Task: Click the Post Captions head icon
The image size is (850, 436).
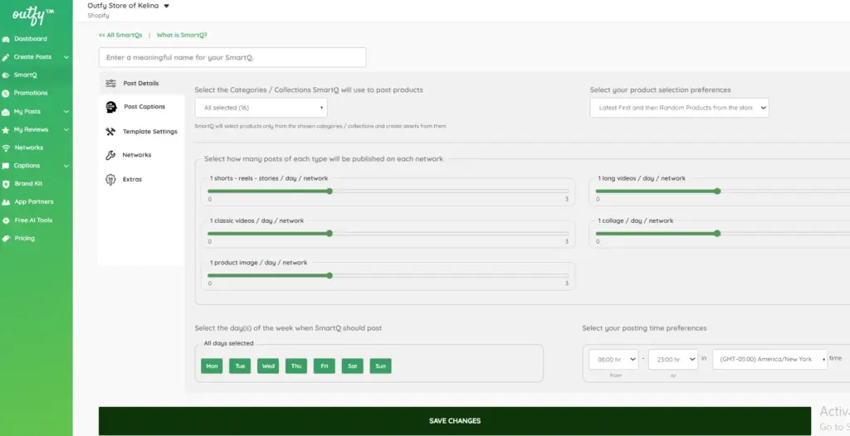Action: pyautogui.click(x=110, y=107)
